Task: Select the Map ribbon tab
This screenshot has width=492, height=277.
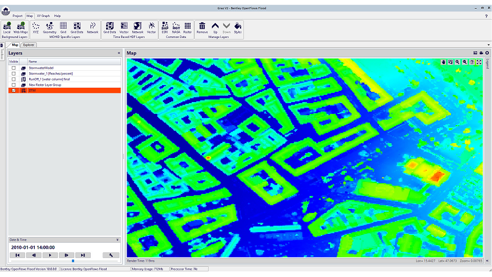Action: click(x=30, y=16)
